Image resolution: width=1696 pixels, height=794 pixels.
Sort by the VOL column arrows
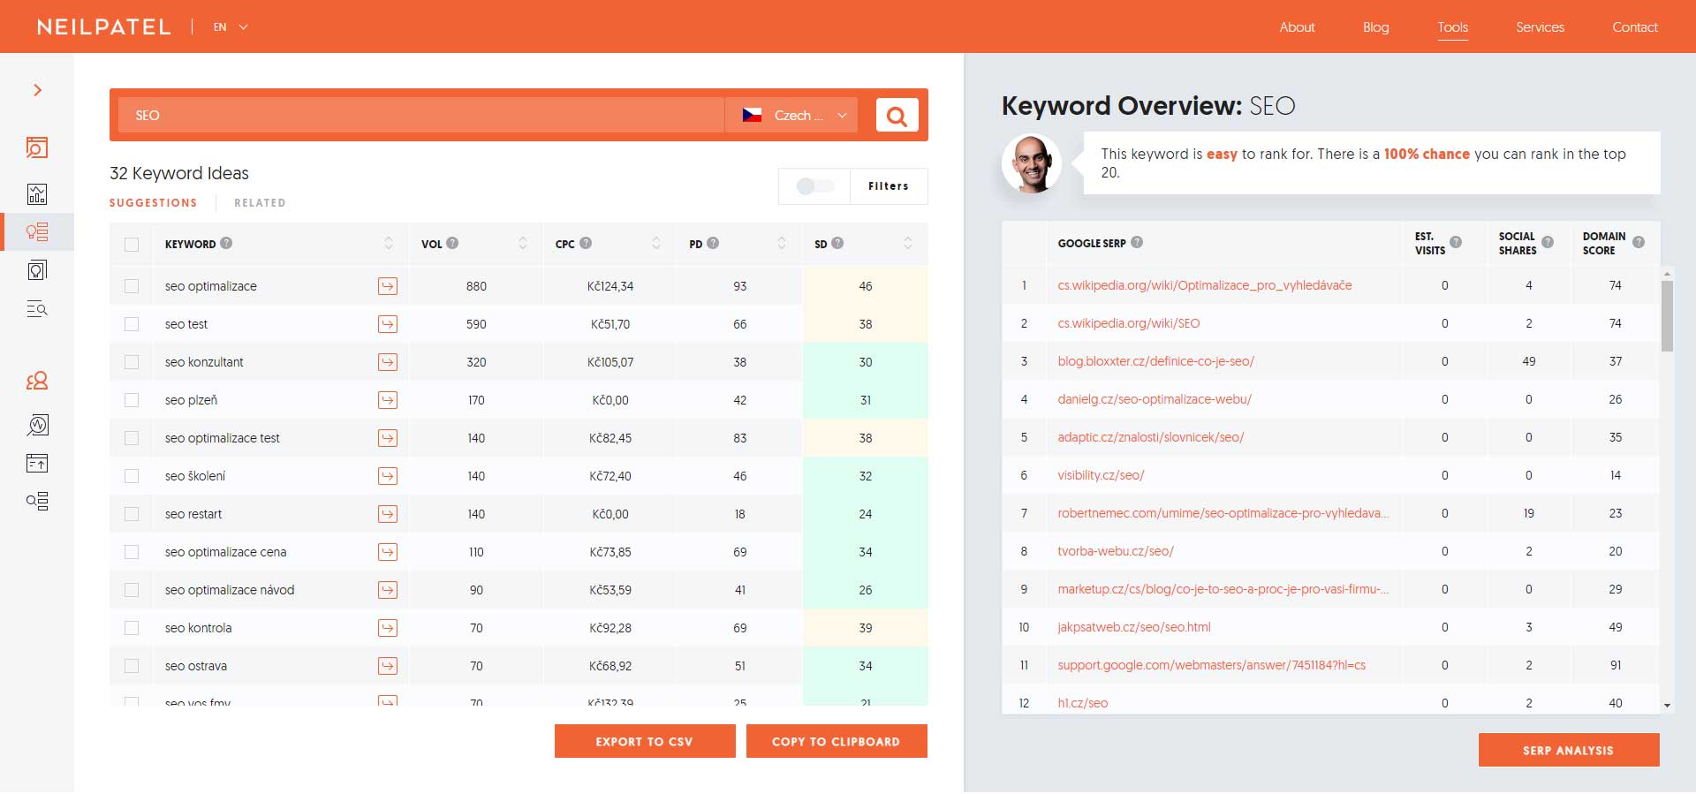tap(523, 243)
